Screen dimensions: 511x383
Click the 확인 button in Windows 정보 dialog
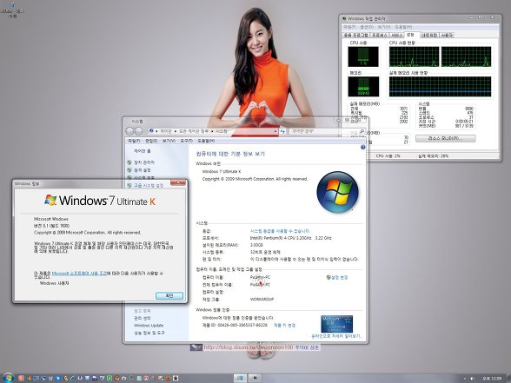[x=169, y=295]
